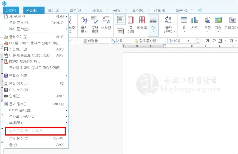
Task: Toggle strikethrough 가 formatting
Action: pyautogui.click(x=231, y=41)
